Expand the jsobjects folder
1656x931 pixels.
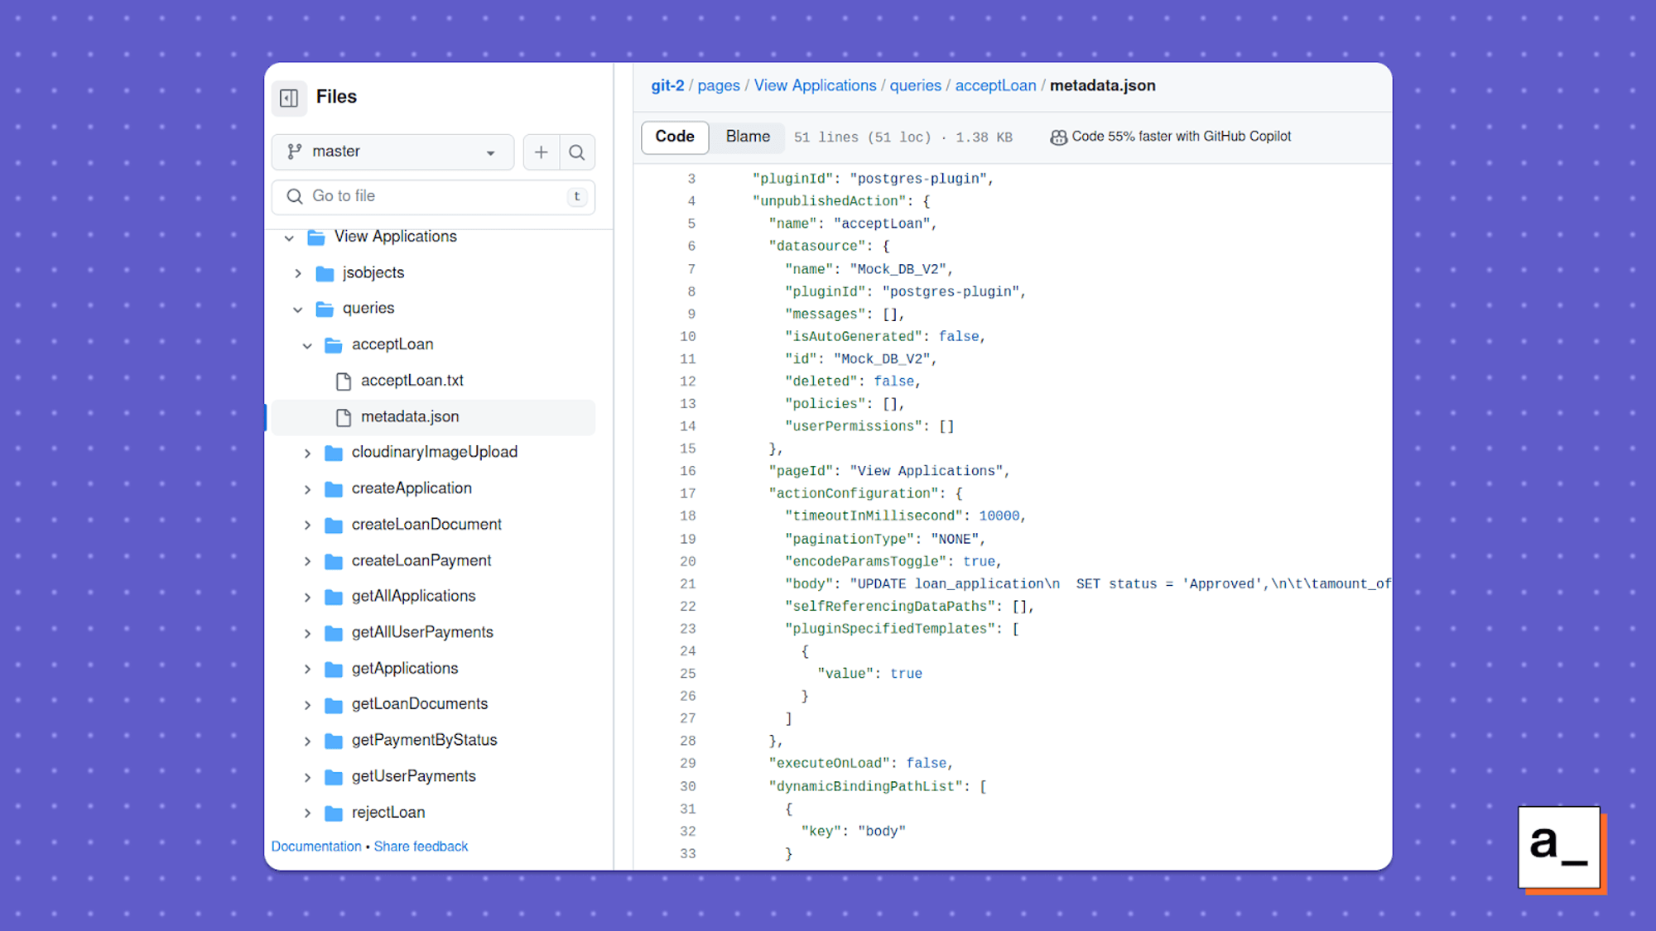(298, 272)
